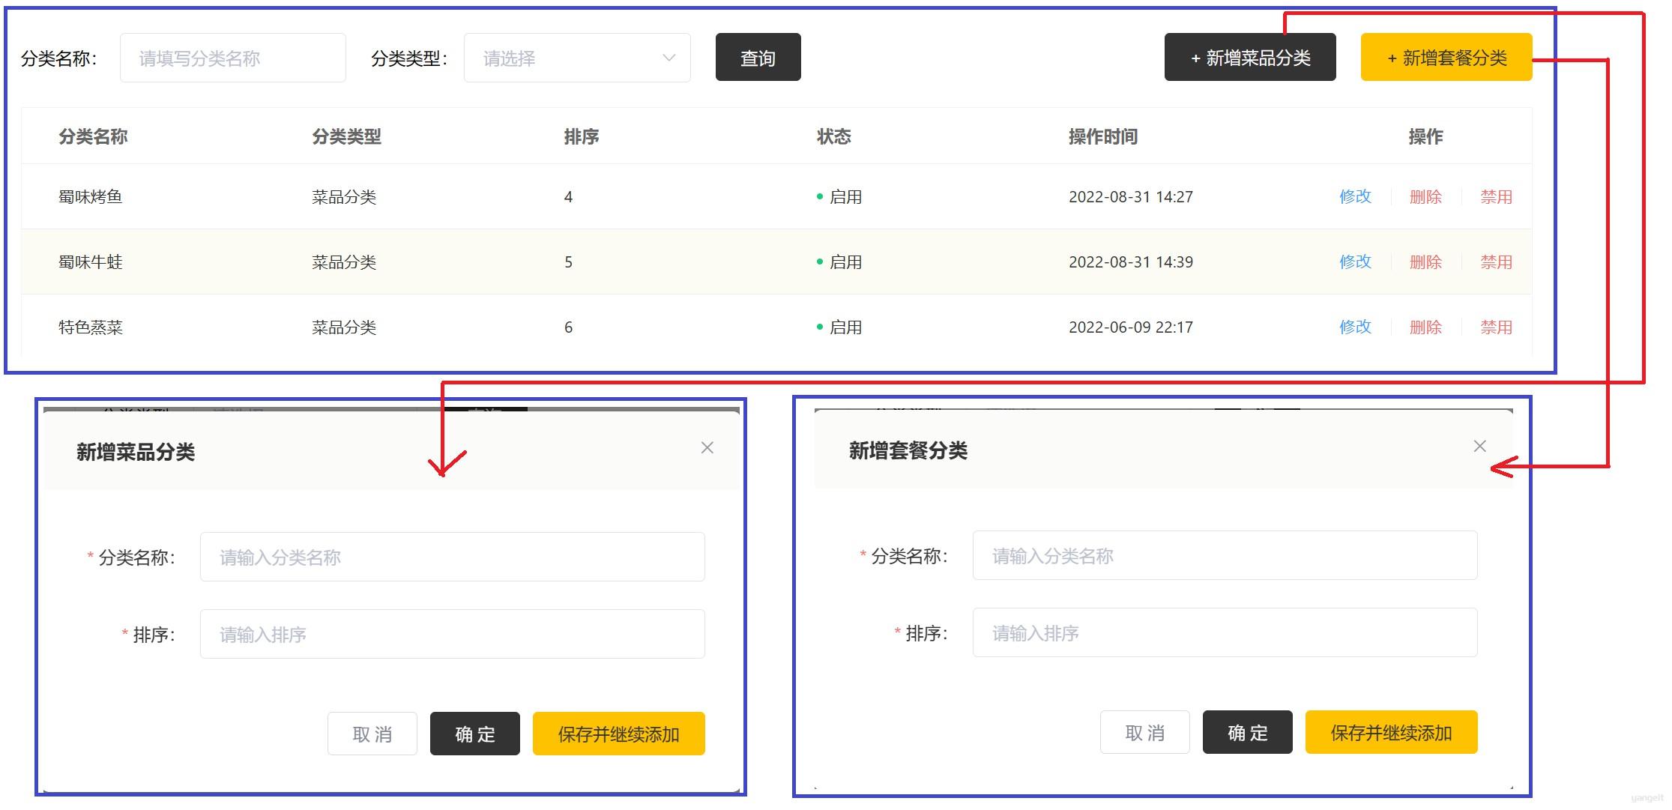Click the 特色蒸菜 category name cell
Viewport: 1672px width, 810px height.
click(x=91, y=327)
